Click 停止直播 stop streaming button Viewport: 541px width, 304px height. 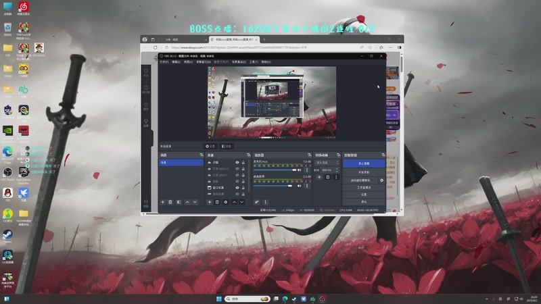364,163
